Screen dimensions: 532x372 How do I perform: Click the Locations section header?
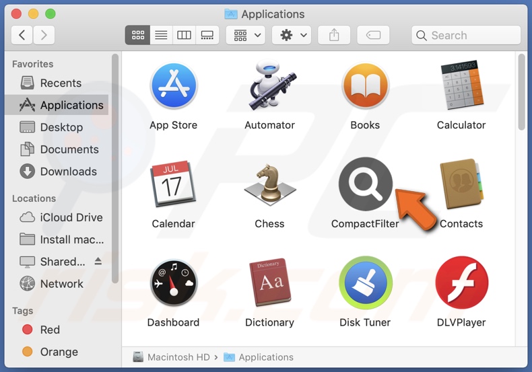pyautogui.click(x=34, y=198)
